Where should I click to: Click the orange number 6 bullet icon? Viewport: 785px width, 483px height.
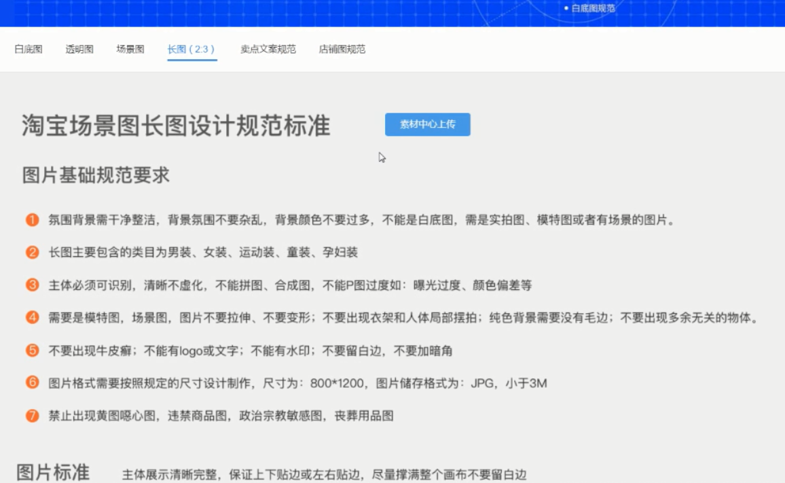(x=32, y=382)
